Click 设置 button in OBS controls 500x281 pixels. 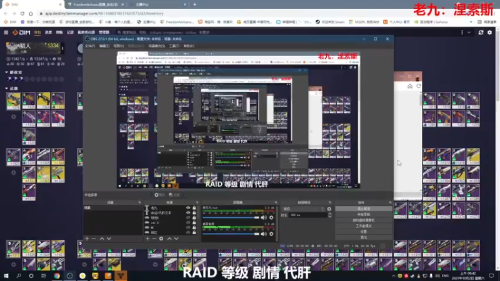pyautogui.click(x=364, y=232)
